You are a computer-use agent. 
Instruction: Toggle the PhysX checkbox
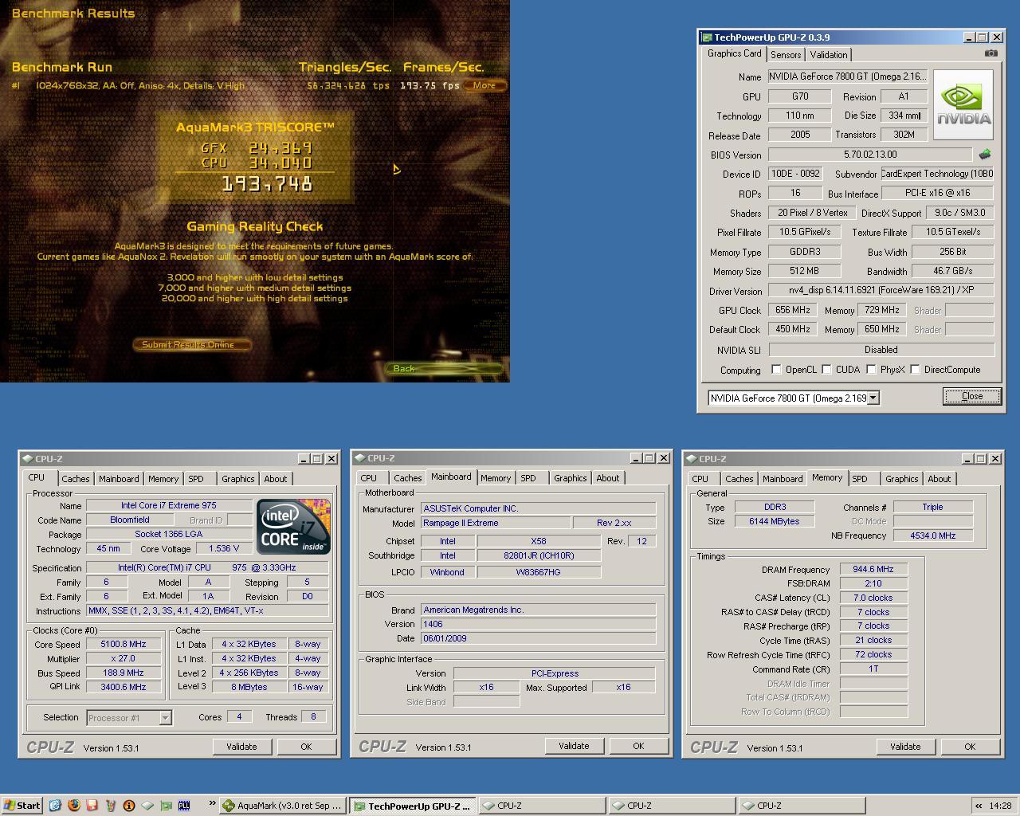872,369
